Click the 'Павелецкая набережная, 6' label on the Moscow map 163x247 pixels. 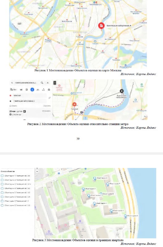tap(119, 26)
